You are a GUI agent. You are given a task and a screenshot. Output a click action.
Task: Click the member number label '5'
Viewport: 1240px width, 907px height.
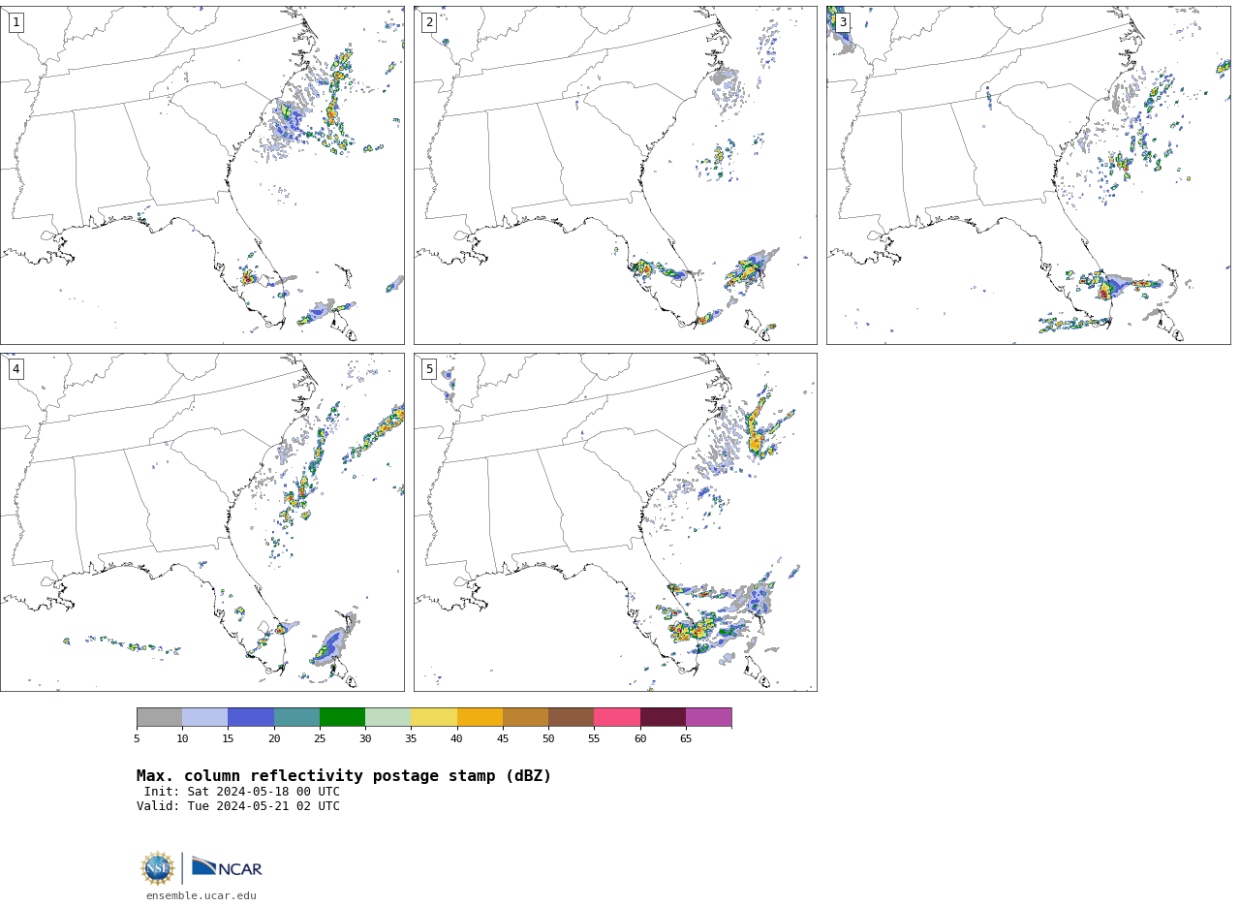(429, 369)
